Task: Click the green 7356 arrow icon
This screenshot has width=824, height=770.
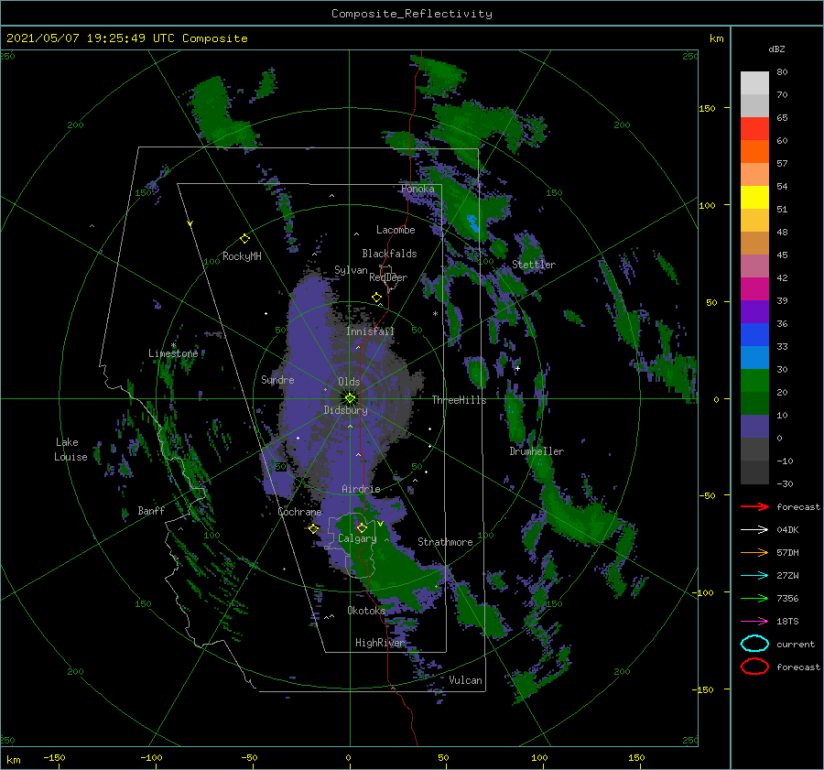Action: coord(754,598)
